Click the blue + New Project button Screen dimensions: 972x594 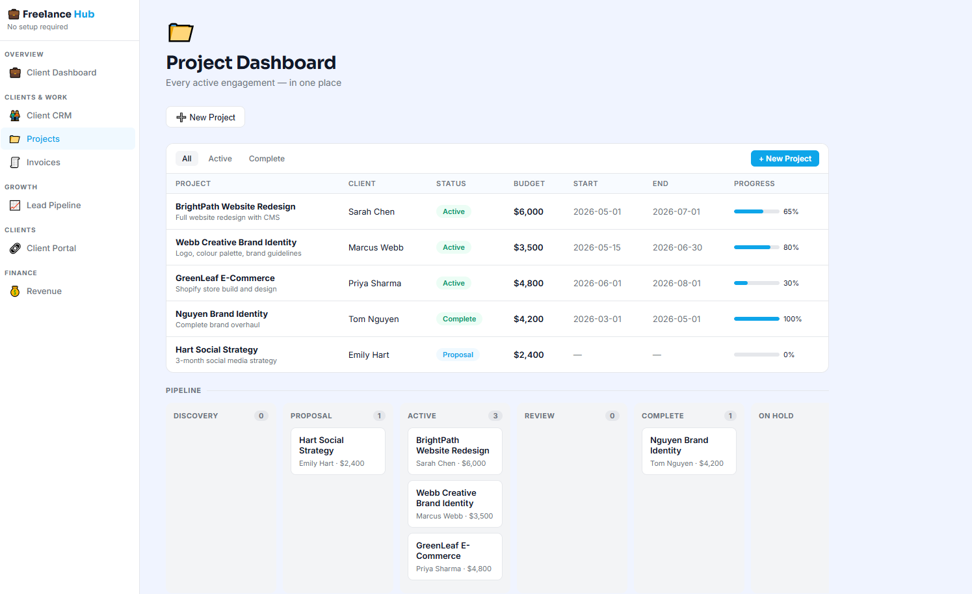click(785, 159)
